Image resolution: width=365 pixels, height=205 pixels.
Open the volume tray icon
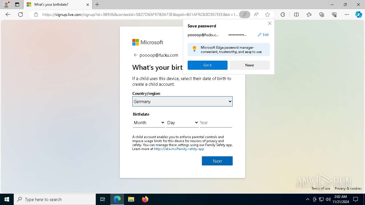point(328,199)
